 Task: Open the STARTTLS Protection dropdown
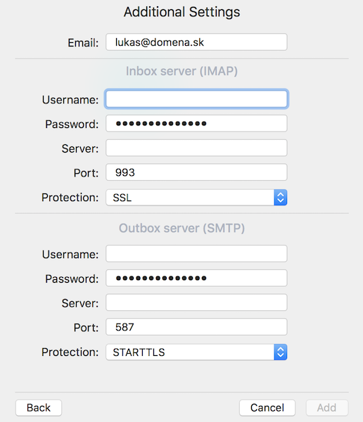pyautogui.click(x=196, y=352)
